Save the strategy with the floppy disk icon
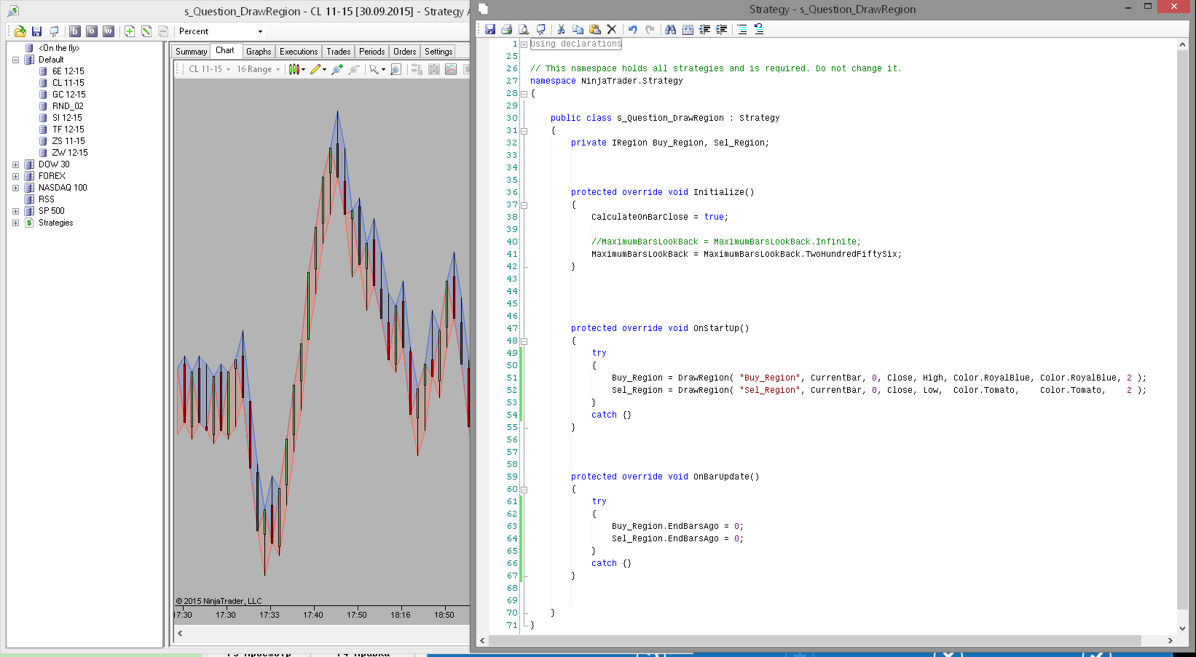 click(x=490, y=29)
